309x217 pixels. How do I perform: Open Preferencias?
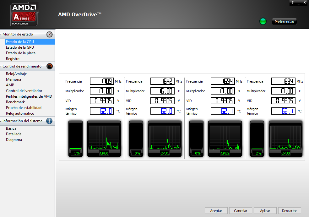284,21
